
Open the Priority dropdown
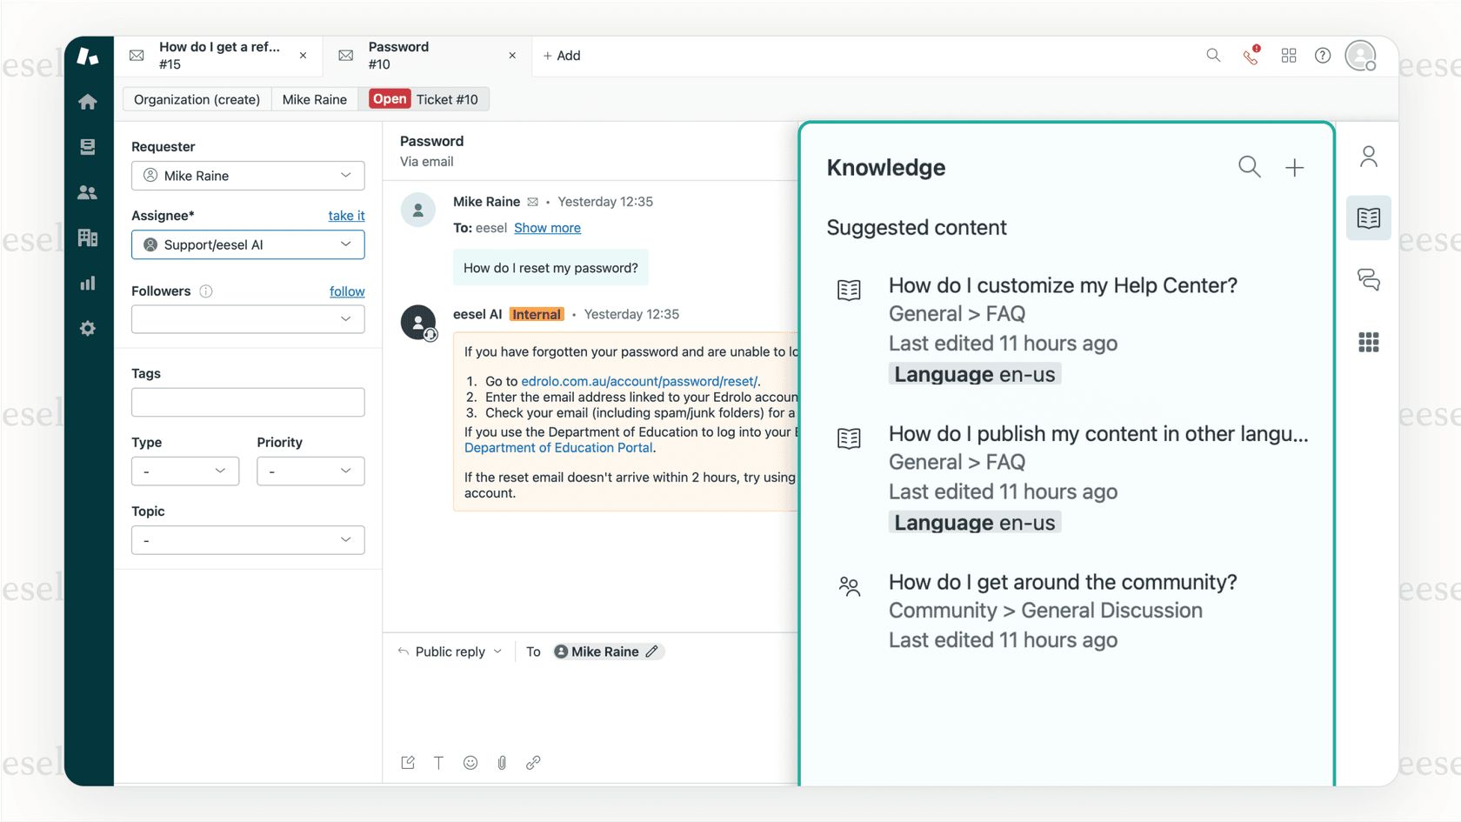[310, 471]
